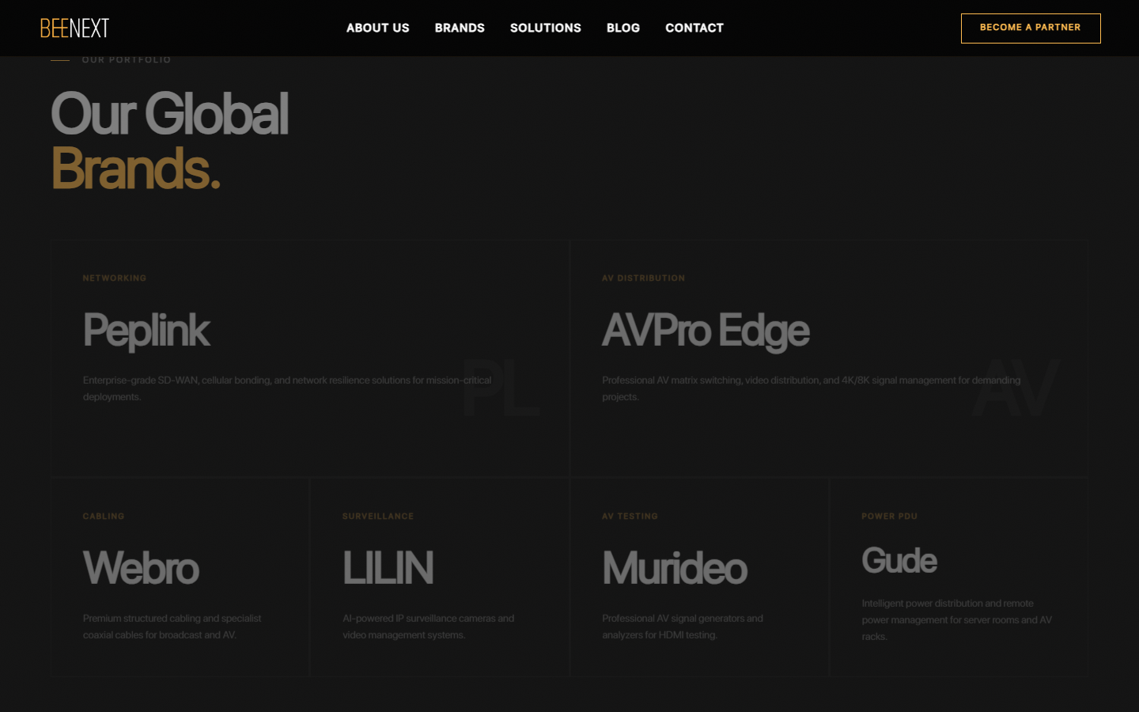
Task: Click the Surveillance category label
Action: (378, 517)
